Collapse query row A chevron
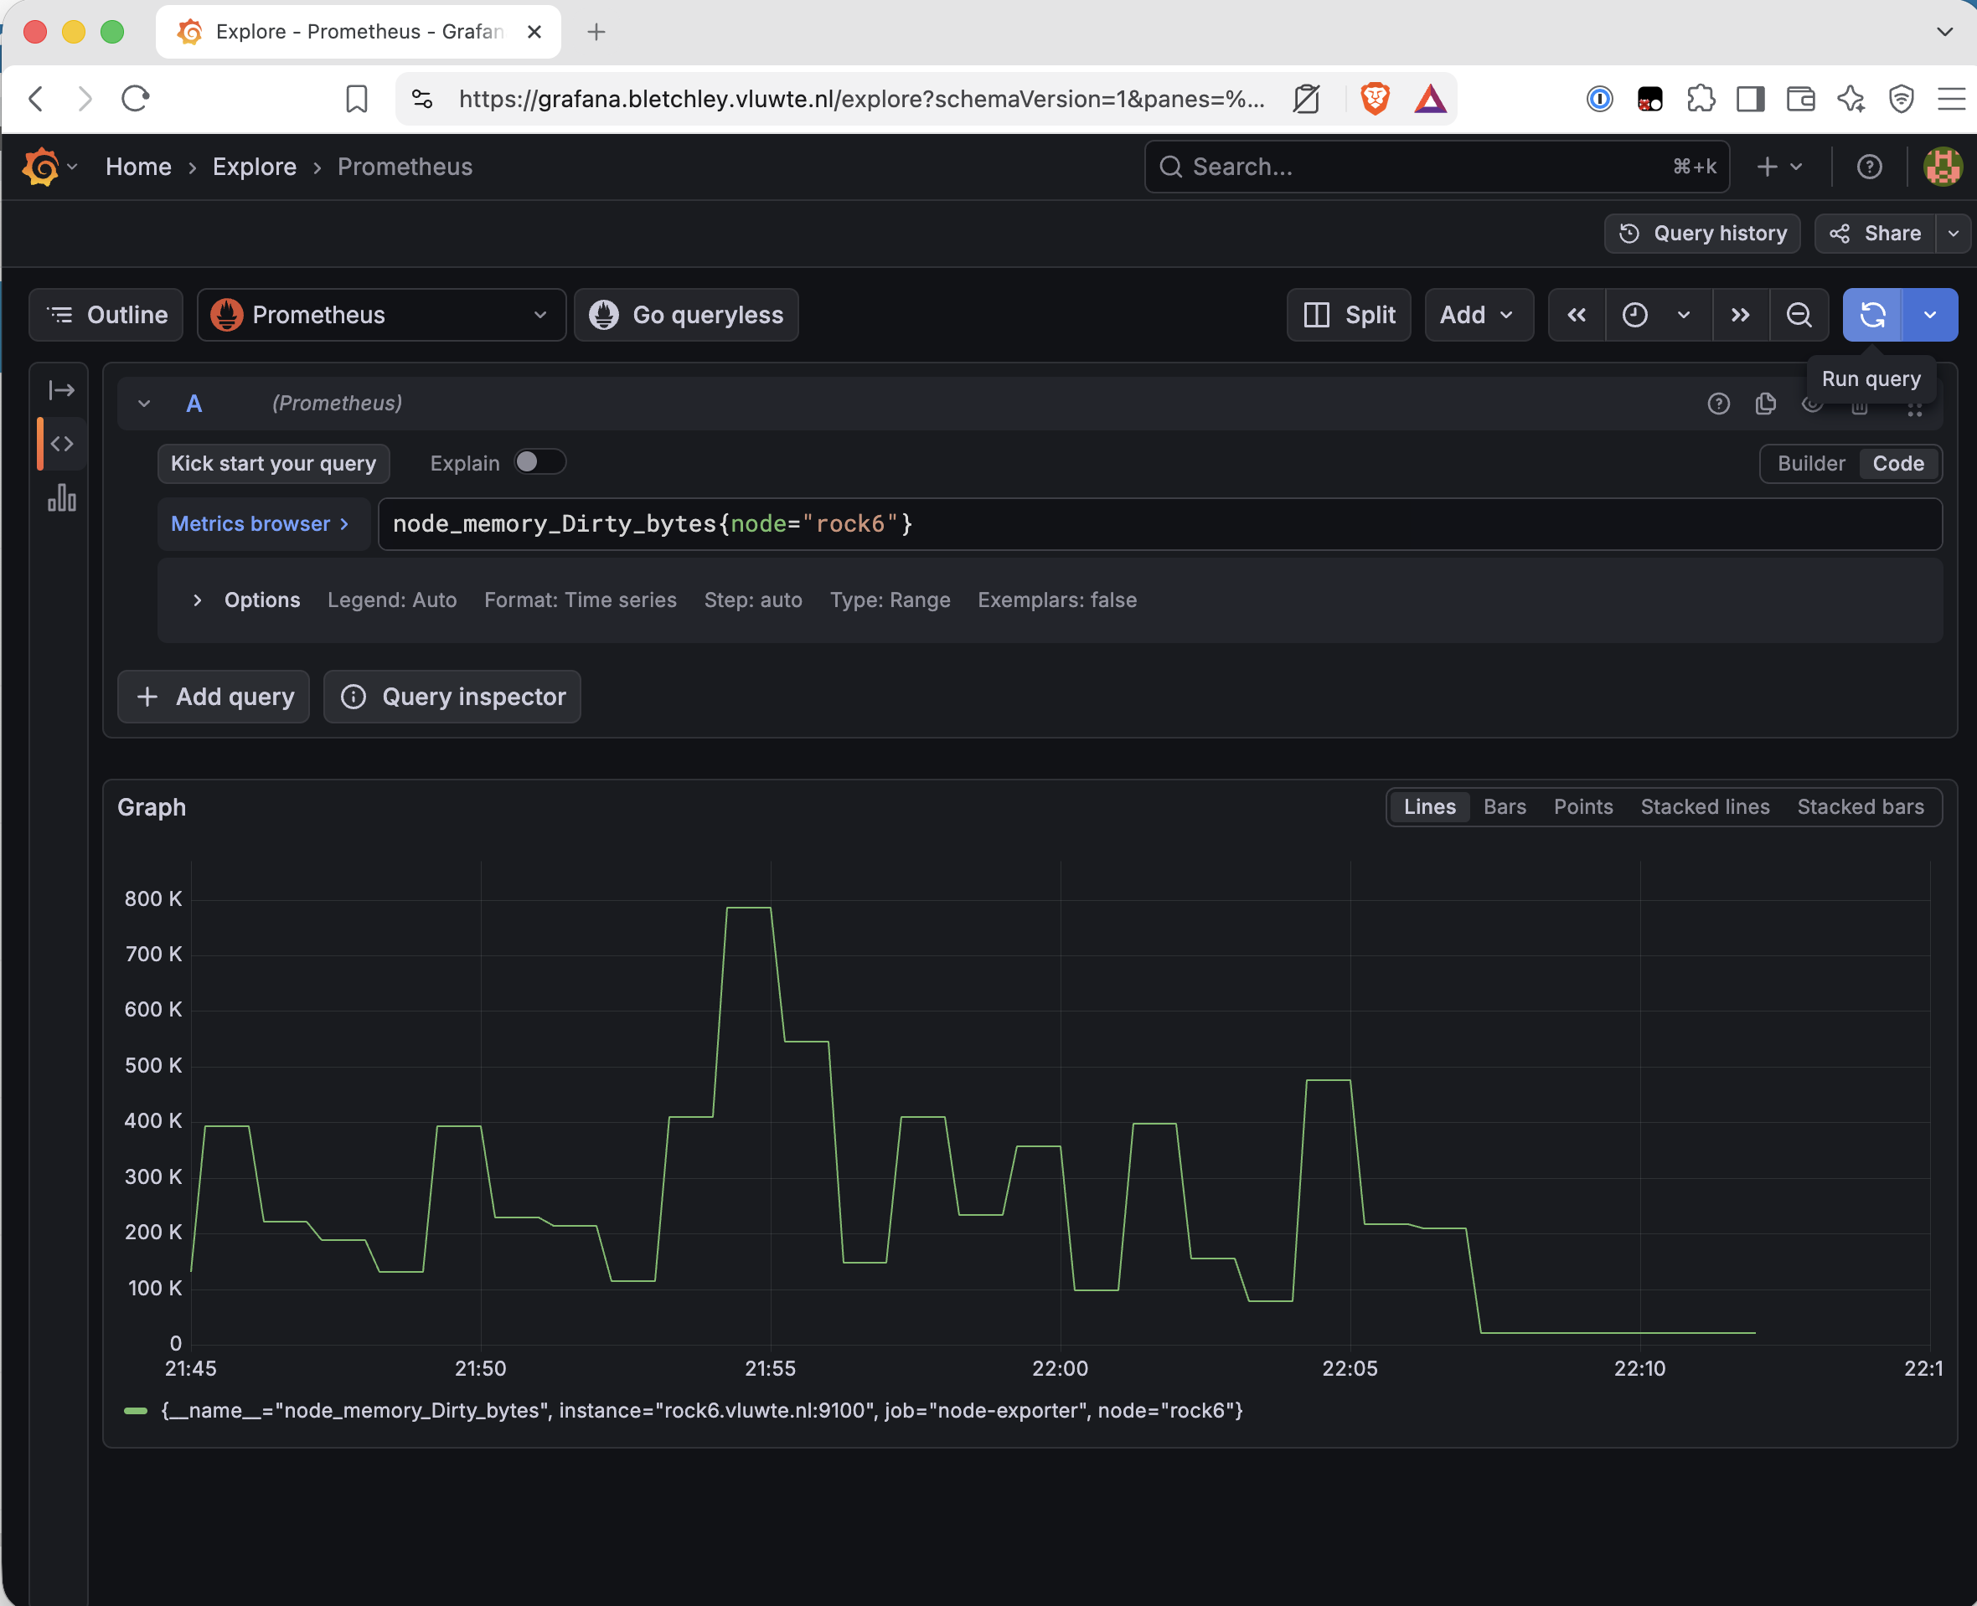This screenshot has height=1606, width=1977. pos(143,404)
